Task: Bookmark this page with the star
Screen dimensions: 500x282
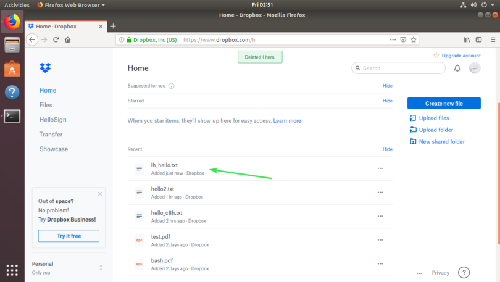Action: [x=414, y=40]
